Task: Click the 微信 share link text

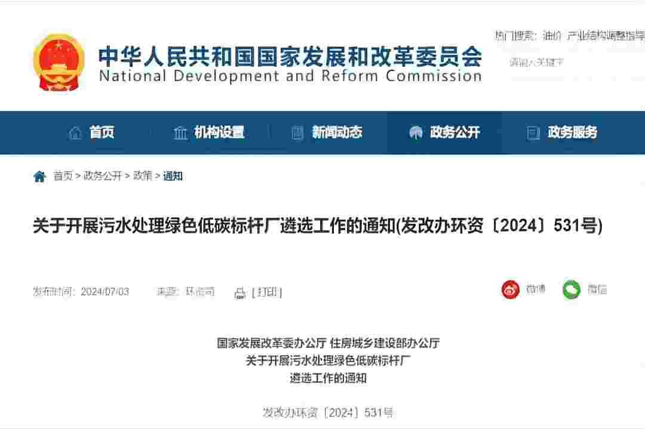Action: click(x=597, y=289)
